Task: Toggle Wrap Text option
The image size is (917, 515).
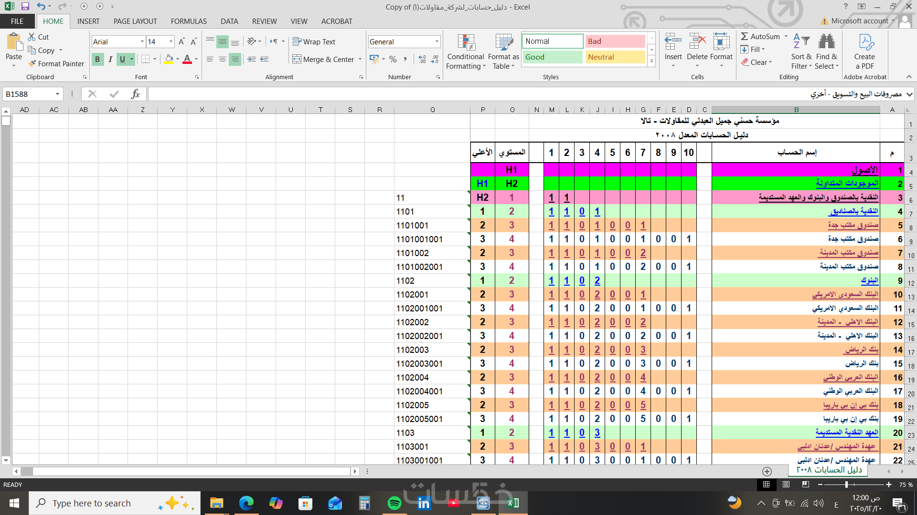Action: [x=314, y=41]
